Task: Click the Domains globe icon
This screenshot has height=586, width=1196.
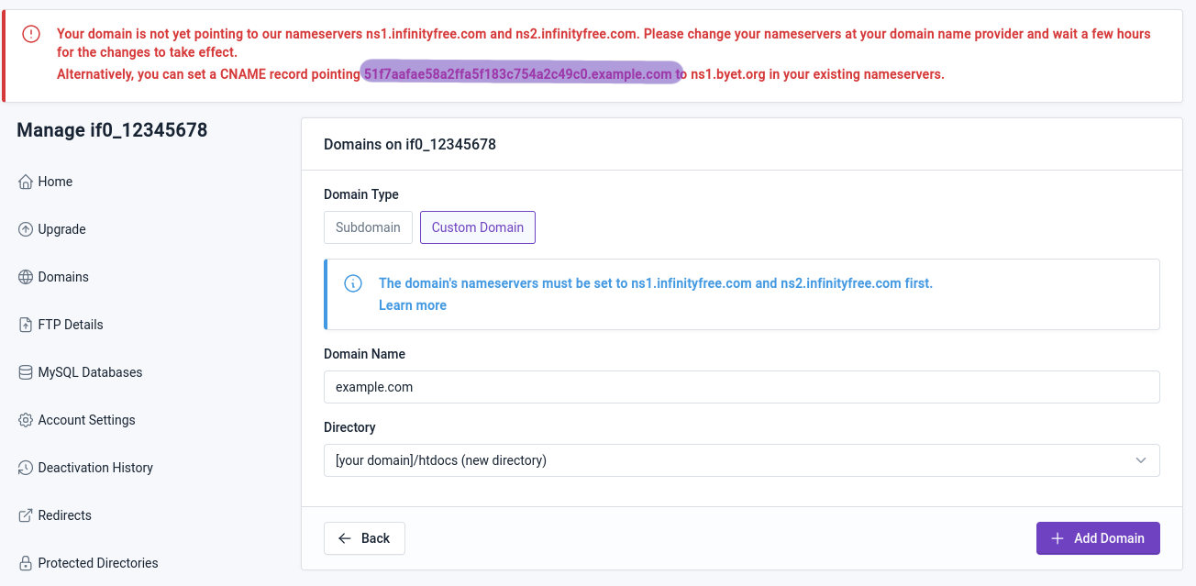Action: click(26, 277)
